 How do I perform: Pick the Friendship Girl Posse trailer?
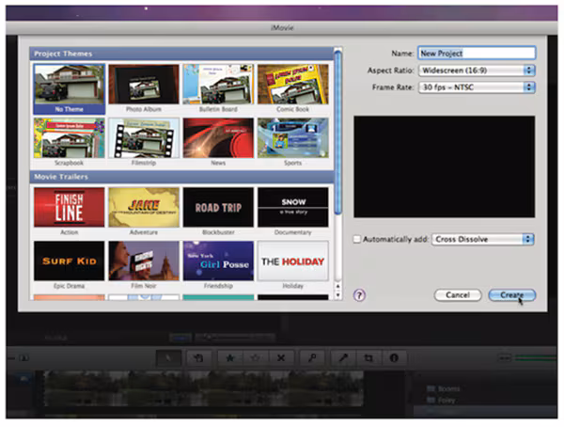click(x=218, y=265)
